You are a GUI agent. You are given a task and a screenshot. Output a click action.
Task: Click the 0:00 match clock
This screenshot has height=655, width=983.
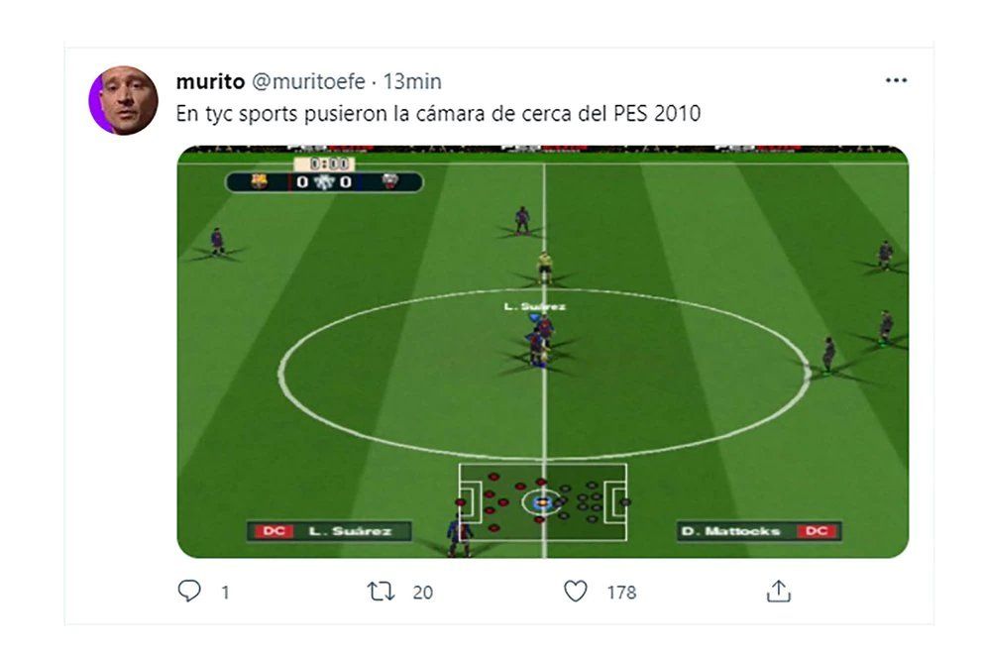(x=325, y=164)
